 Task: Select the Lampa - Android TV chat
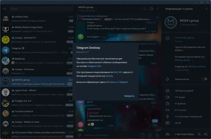pyautogui.click(x=38, y=40)
